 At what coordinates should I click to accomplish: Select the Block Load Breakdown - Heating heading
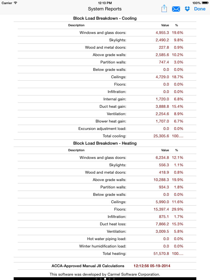tap(105, 143)
